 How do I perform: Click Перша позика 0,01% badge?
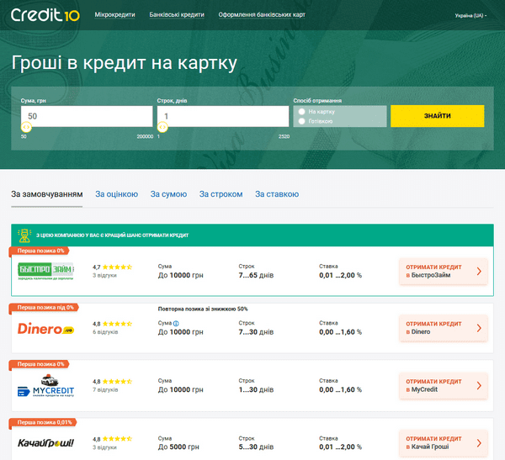click(x=44, y=422)
